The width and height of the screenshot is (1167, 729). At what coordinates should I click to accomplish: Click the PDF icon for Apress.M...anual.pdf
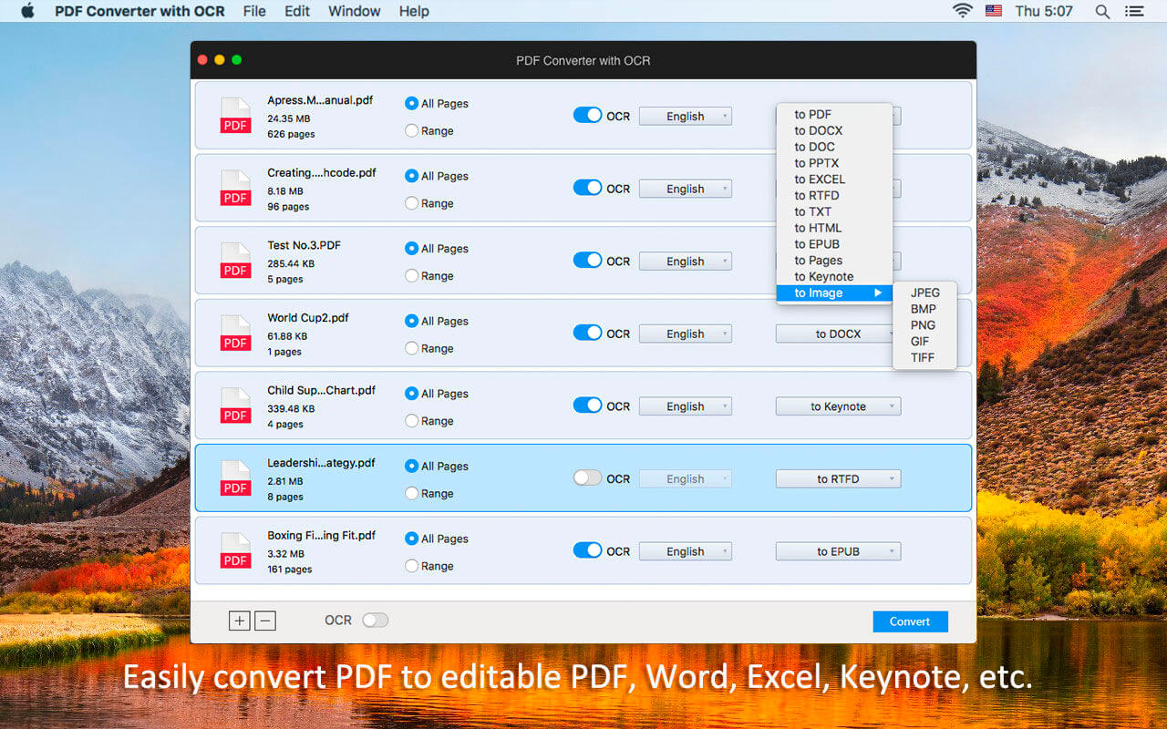235,116
